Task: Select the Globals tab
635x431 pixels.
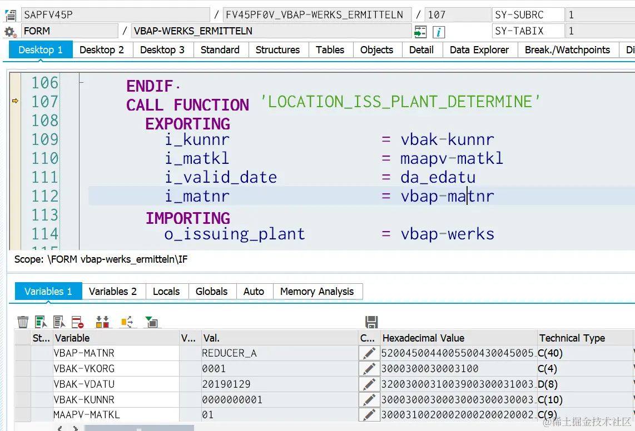Action: tap(211, 292)
